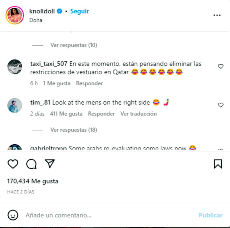Open the Doha location link

(36, 20)
